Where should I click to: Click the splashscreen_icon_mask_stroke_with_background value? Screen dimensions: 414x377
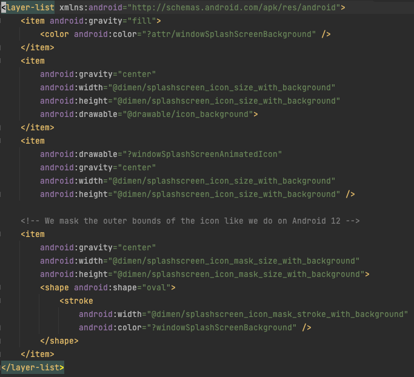278,314
